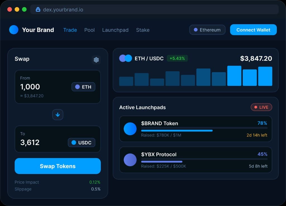Click the LIVE status badge

pos(261,107)
